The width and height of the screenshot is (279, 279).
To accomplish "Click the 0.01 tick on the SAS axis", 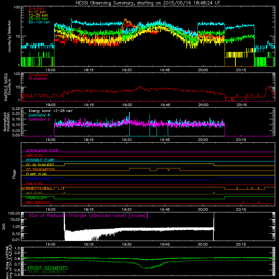I will [16, 240].
